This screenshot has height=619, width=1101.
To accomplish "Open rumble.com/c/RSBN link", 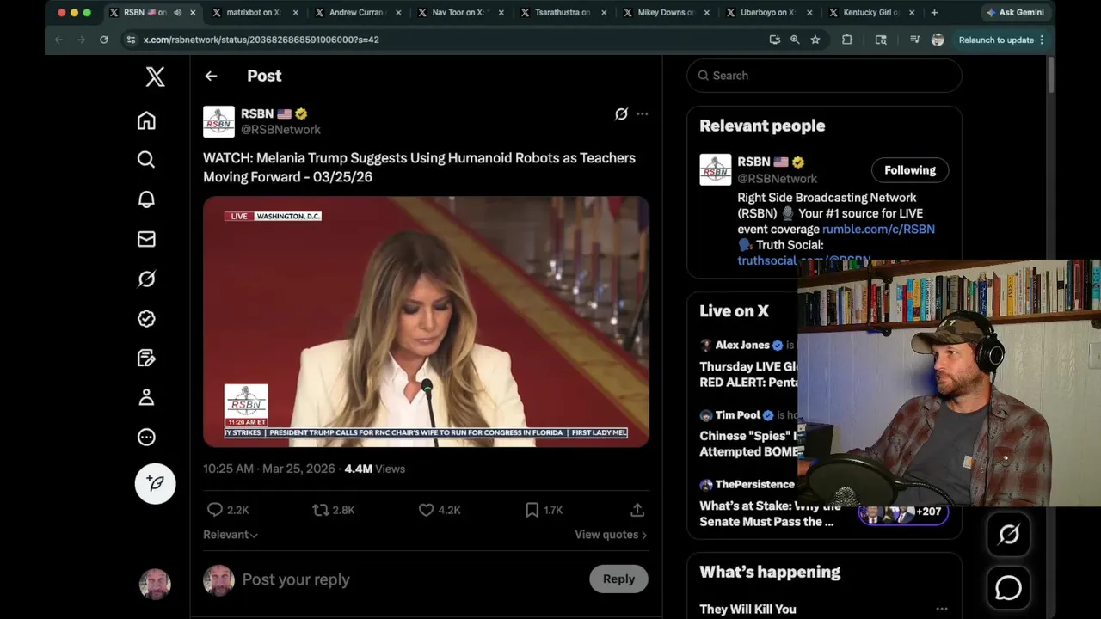I will [x=878, y=230].
